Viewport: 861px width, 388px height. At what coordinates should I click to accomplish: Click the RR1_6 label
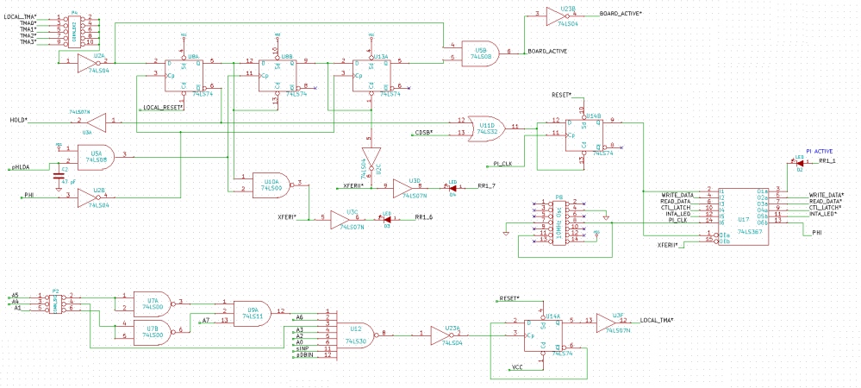pos(423,217)
